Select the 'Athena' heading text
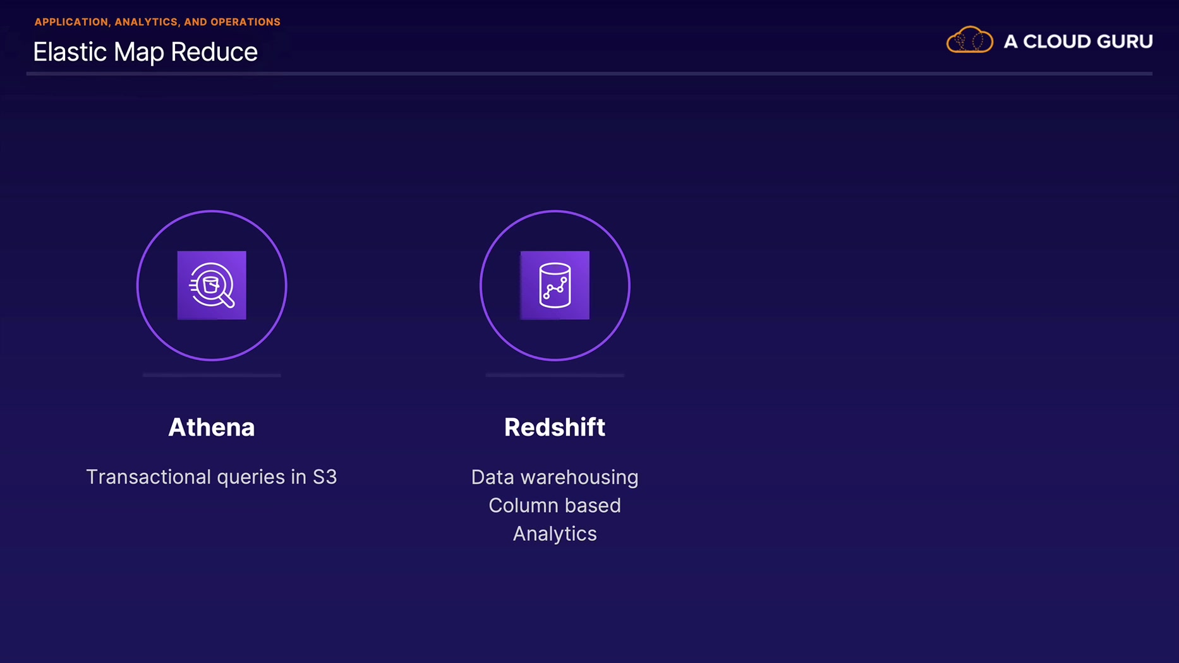Viewport: 1179px width, 663px height. [212, 427]
